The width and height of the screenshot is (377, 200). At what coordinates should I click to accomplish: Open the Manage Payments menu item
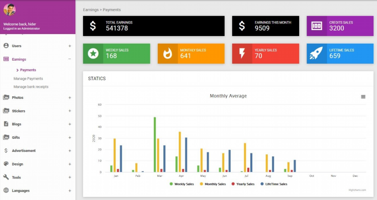(28, 79)
